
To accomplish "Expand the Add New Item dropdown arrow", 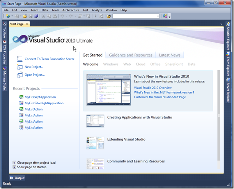I will coord(21,16).
